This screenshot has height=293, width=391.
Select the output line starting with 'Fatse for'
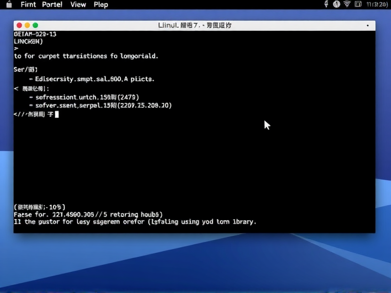click(x=88, y=214)
